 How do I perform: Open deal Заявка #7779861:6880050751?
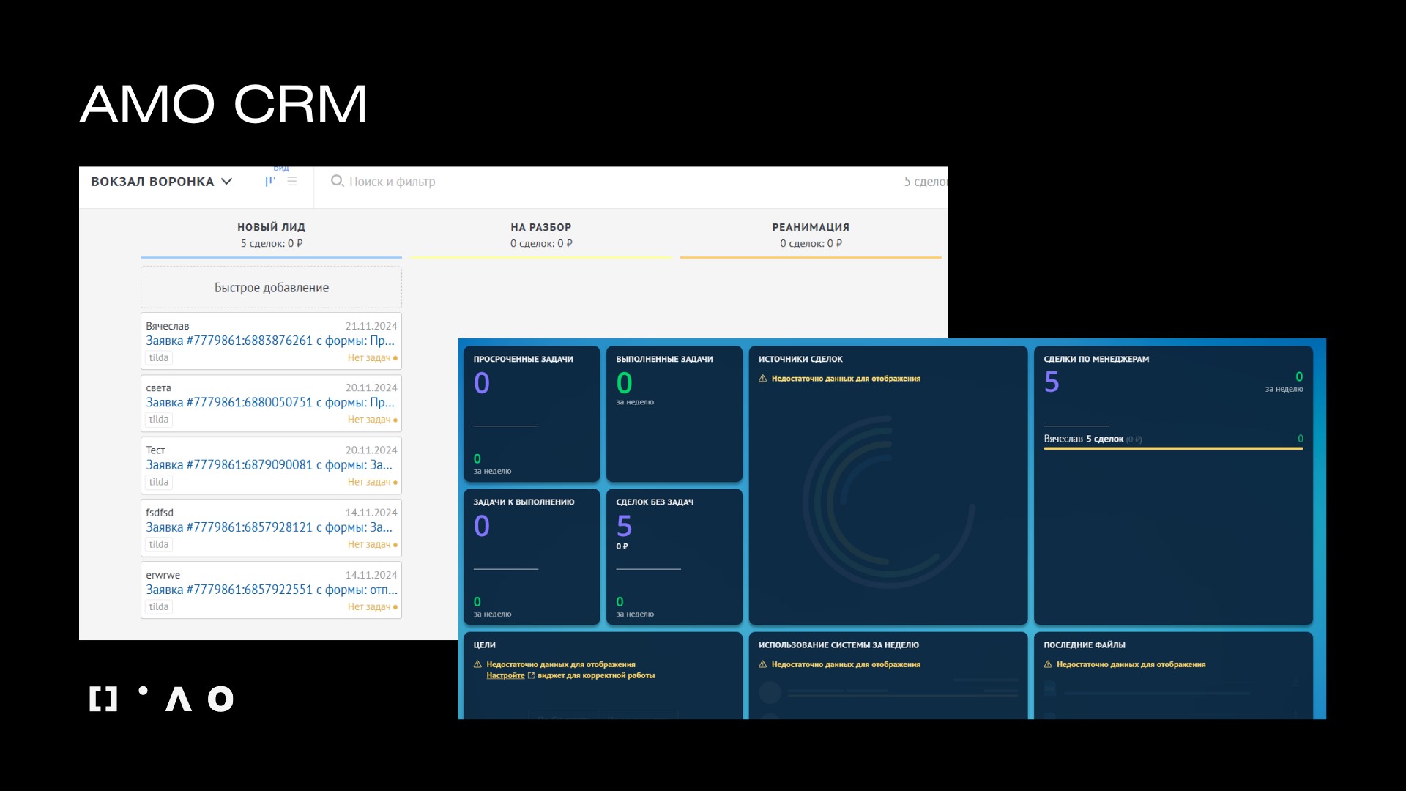[x=270, y=402]
